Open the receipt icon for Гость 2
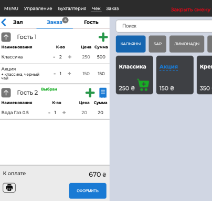 (x=103, y=93)
